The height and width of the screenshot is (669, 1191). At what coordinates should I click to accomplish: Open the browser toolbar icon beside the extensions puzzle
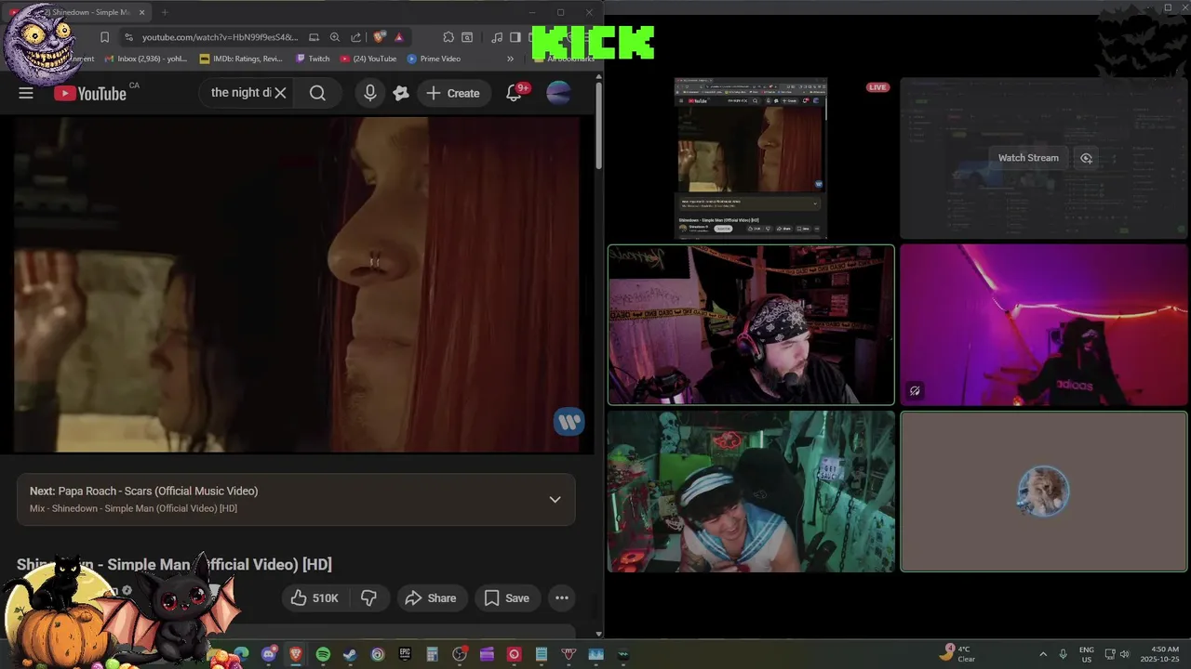click(x=467, y=37)
